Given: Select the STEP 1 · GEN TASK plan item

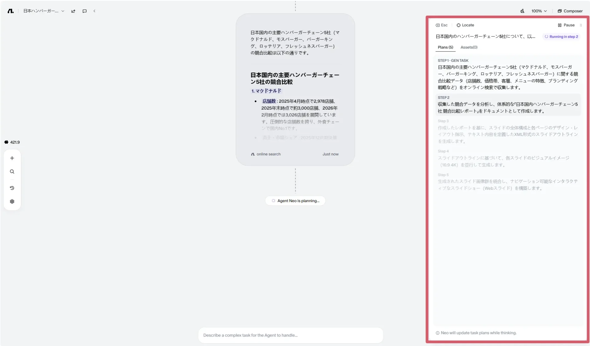Looking at the screenshot, I should [x=508, y=74].
